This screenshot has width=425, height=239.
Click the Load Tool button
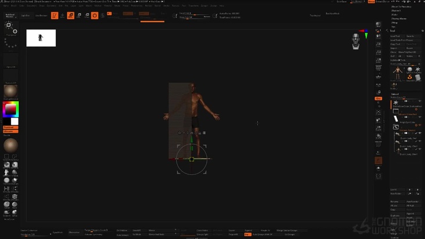[395, 36]
